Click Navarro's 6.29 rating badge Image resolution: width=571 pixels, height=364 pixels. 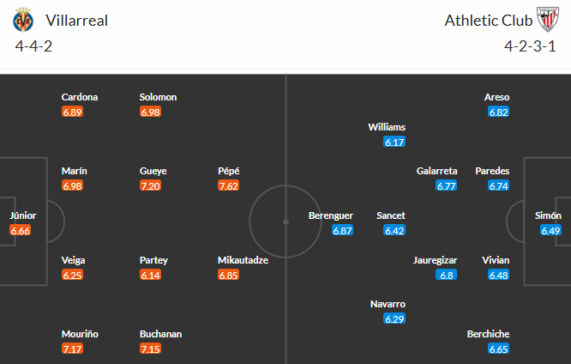click(394, 318)
